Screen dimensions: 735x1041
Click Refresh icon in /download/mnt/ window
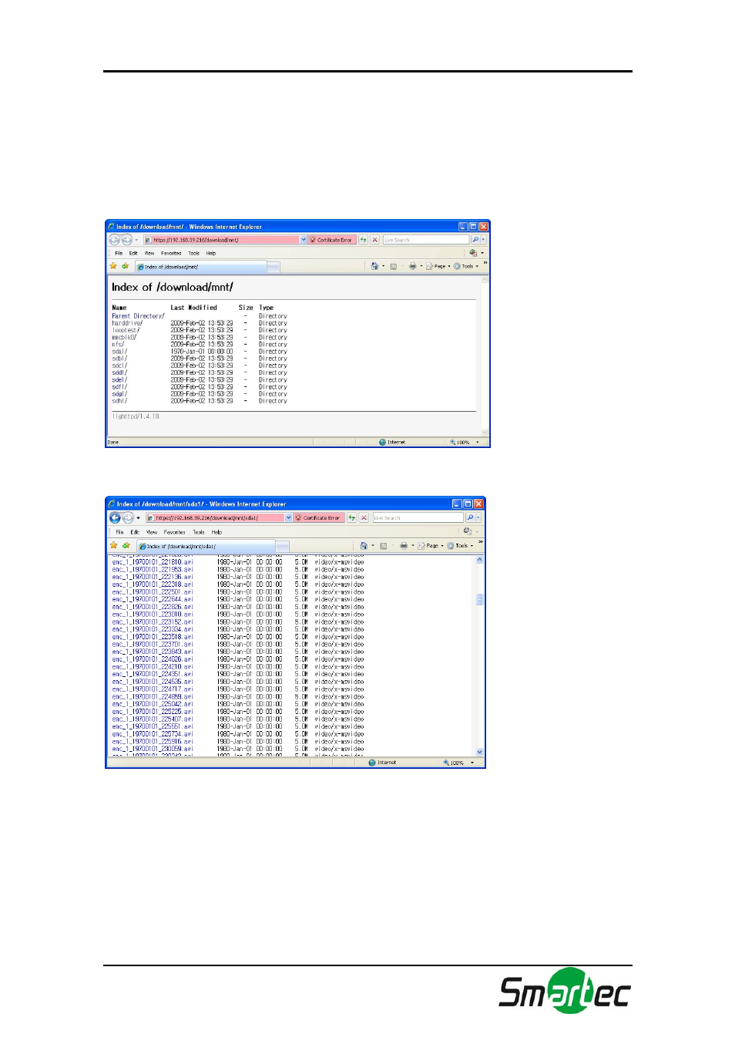click(364, 240)
